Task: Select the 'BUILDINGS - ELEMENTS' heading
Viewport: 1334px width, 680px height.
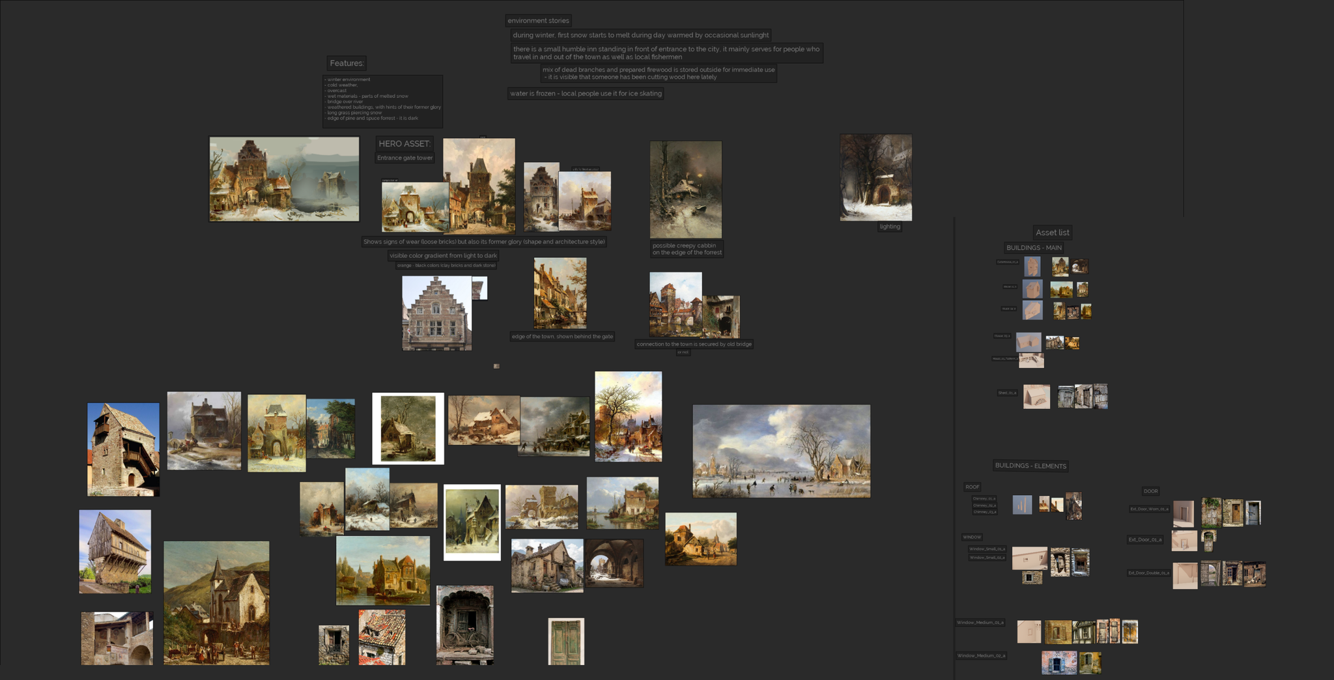Action: [1030, 466]
